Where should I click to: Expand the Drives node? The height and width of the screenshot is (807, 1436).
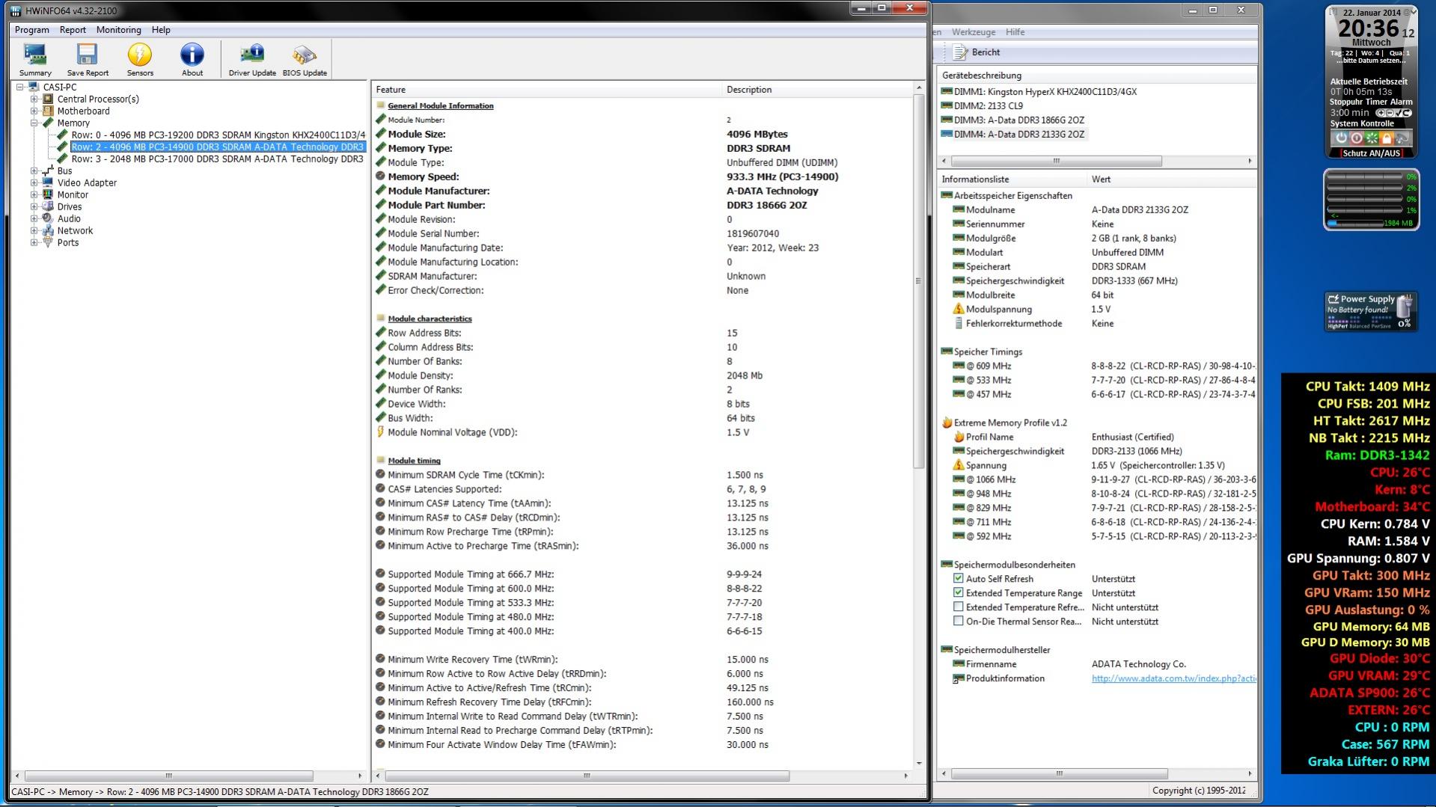(x=34, y=206)
